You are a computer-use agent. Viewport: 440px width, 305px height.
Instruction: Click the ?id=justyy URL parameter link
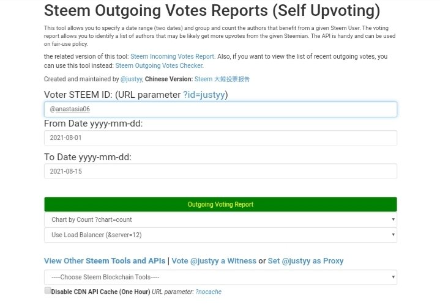(204, 95)
